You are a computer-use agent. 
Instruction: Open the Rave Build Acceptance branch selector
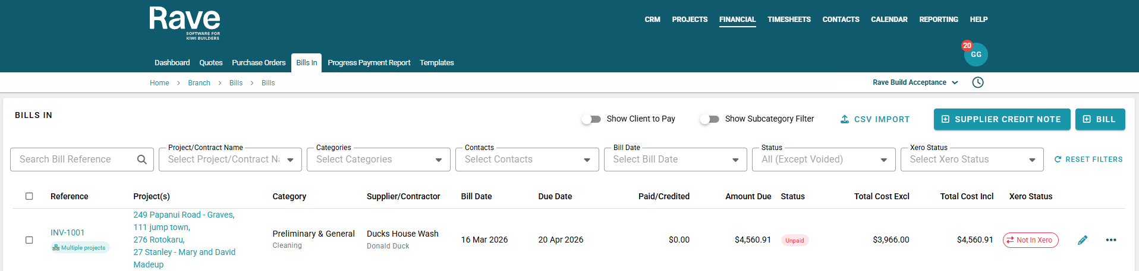point(915,82)
